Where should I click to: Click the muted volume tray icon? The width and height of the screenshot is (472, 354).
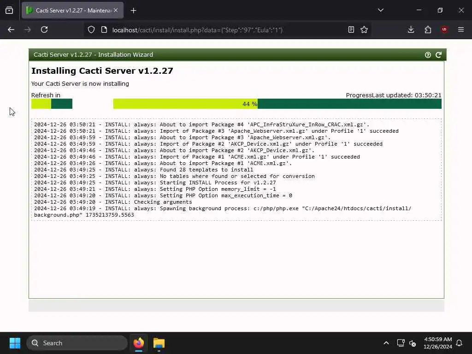click(413, 343)
